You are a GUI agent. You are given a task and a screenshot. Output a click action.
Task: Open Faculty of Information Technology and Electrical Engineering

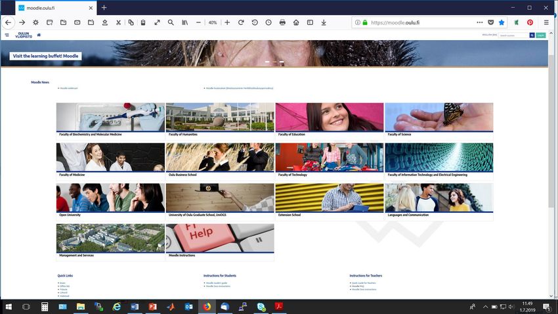(439, 160)
